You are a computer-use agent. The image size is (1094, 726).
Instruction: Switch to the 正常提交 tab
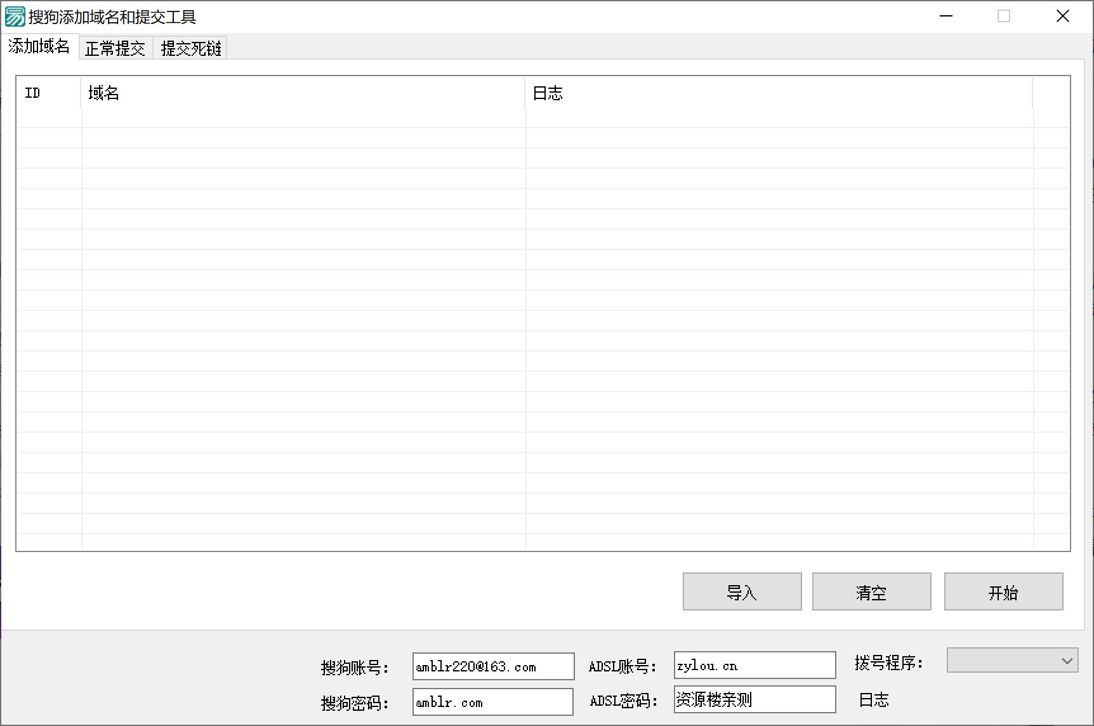point(115,48)
